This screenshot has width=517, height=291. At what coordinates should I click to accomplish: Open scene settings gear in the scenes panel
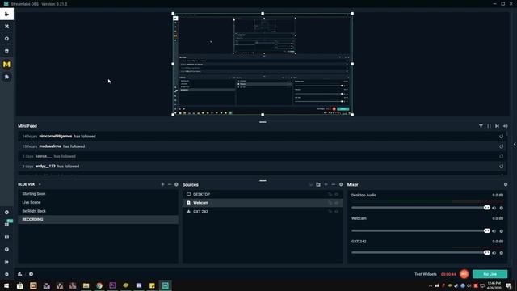pos(176,184)
